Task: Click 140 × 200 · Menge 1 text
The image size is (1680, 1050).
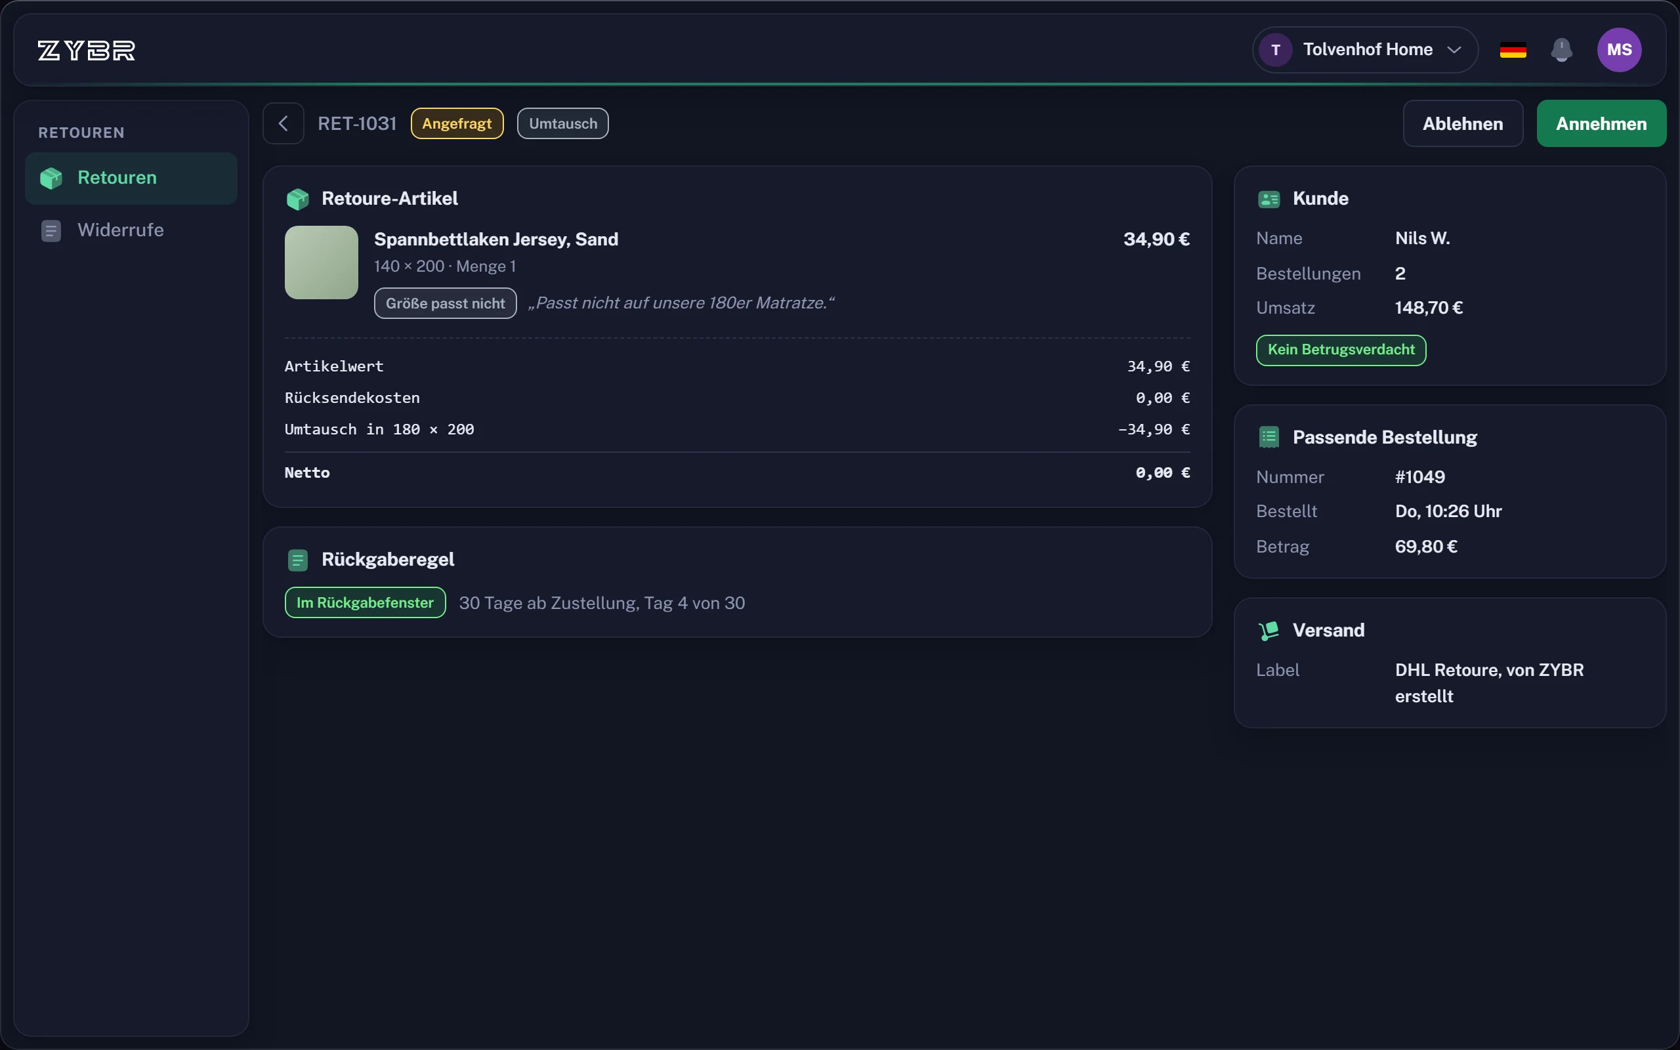Action: coord(445,266)
